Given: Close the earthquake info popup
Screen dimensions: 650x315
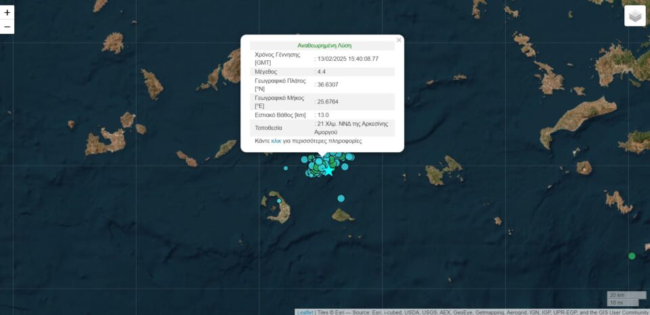Looking at the screenshot, I should [399, 40].
